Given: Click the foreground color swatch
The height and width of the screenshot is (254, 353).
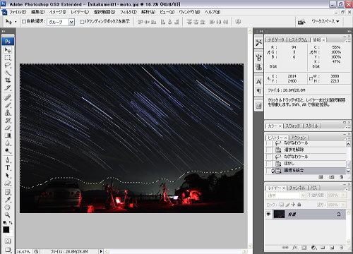Looking at the screenshot, I should (6, 229).
